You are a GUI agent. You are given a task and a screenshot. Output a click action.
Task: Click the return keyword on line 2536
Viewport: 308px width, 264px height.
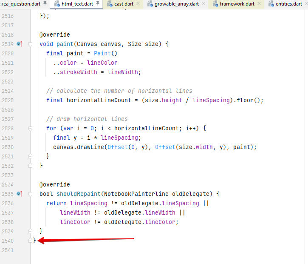click(57, 203)
